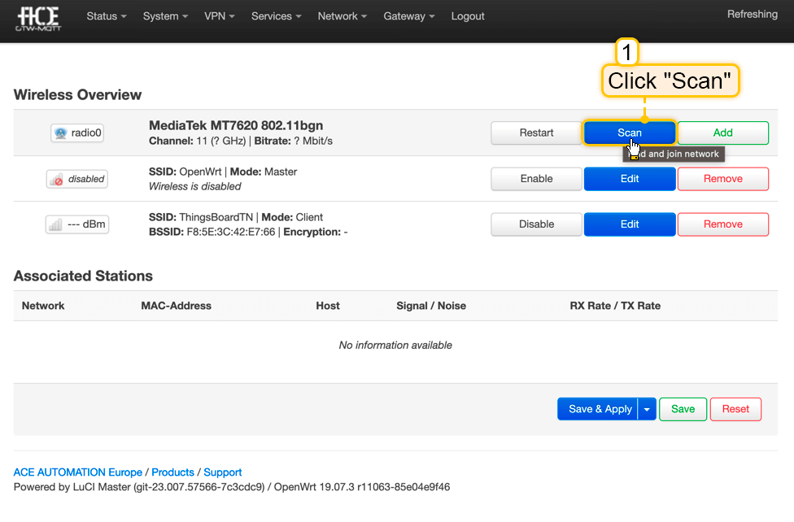The width and height of the screenshot is (794, 522).
Task: Enable the OpenWrt wireless network
Action: click(x=536, y=179)
